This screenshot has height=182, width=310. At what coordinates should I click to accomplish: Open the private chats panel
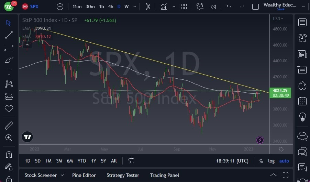pos(302,152)
